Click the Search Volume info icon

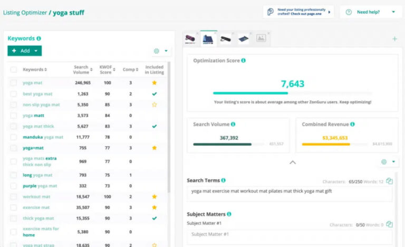(x=233, y=124)
